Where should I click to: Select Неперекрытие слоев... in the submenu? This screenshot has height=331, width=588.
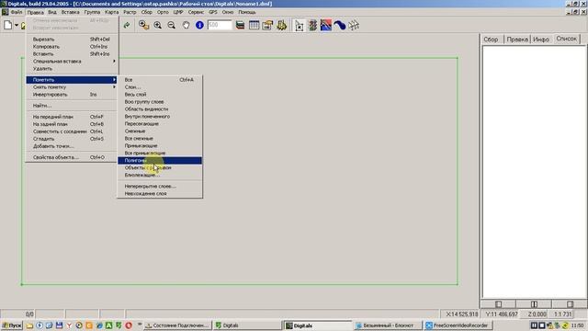pos(160,186)
